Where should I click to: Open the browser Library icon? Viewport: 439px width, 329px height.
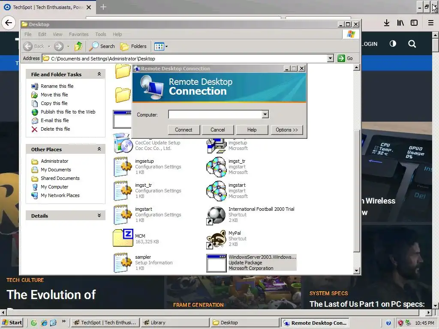(400, 23)
